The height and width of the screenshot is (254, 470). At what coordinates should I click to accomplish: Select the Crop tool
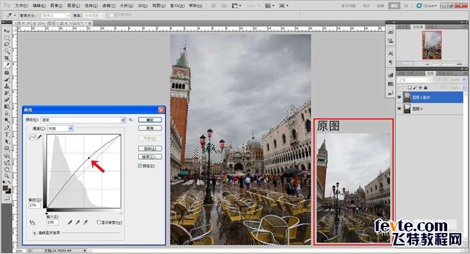pos(6,58)
